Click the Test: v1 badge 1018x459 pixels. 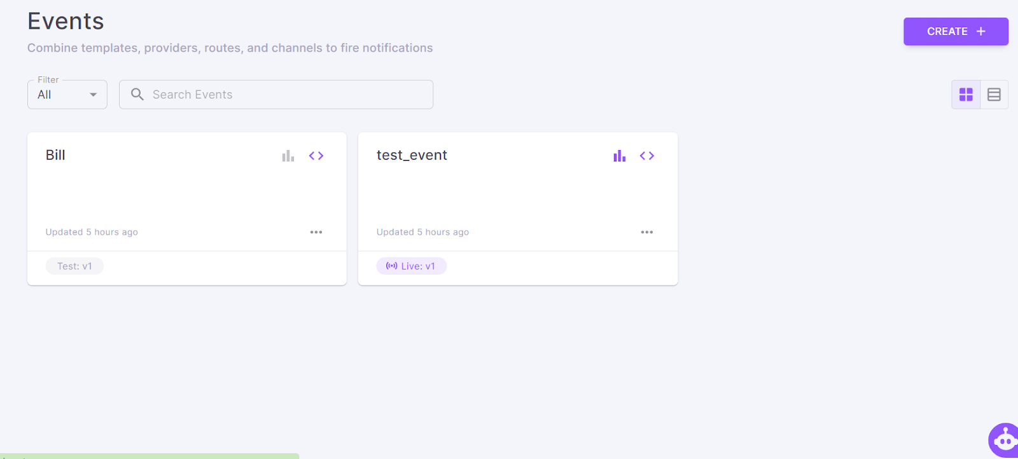[74, 266]
